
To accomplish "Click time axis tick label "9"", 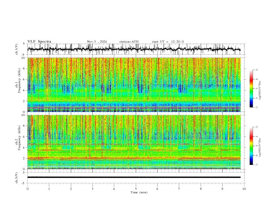I will point(222,189).
